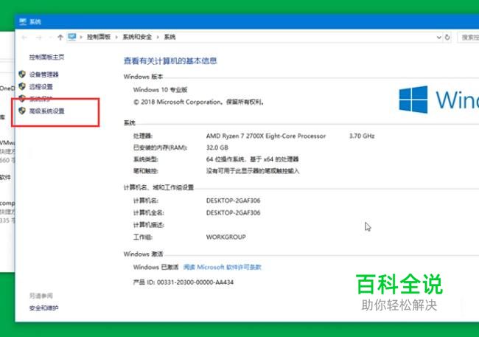Click computer name DESKTOP-2GAF306 in 计算机名 row
479x337 pixels.
233,201
